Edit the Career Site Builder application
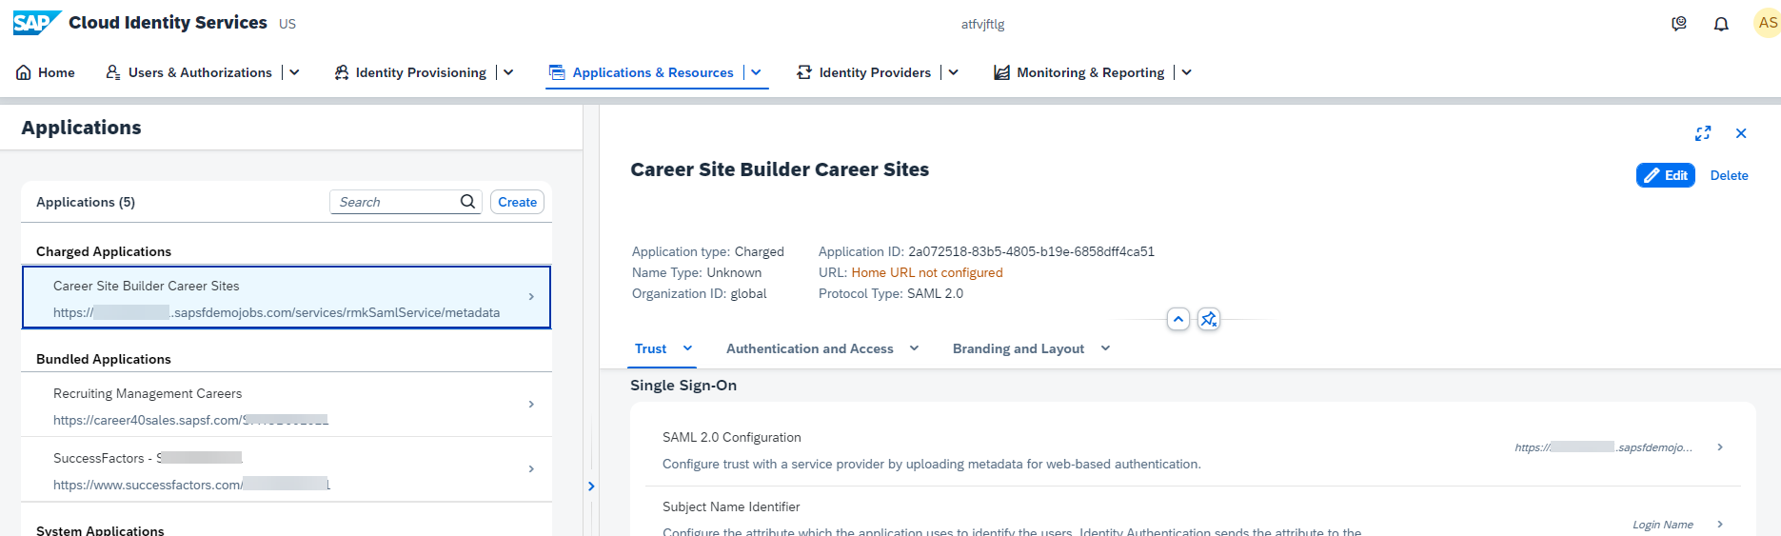The image size is (1781, 536). (x=1666, y=175)
